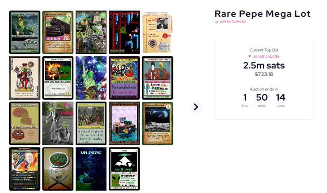
Task: Select the CornWars moon card thumbnail
Action: (x=157, y=123)
